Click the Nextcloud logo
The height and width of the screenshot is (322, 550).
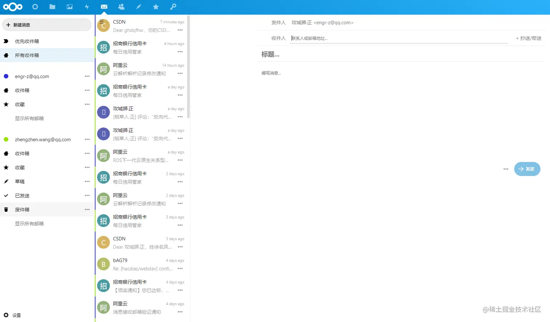coord(13,7)
